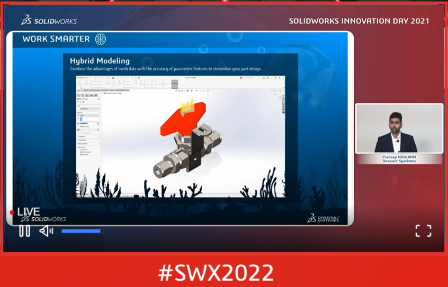Click the Hybrid Modeling slide image
The image size is (448, 287).
[180, 137]
